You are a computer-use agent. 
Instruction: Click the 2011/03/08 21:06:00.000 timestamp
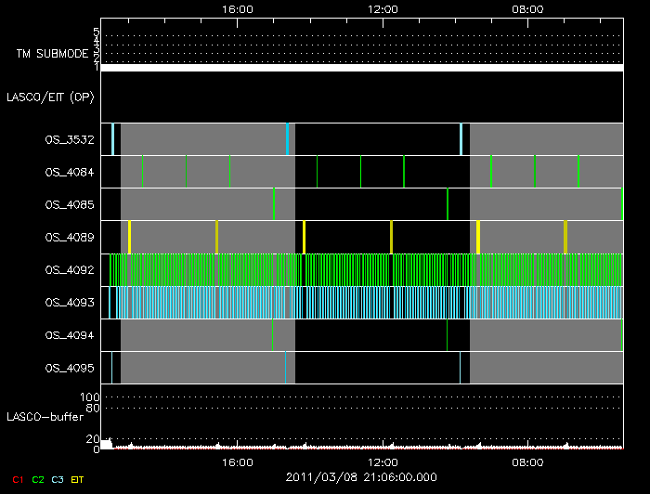pos(361,477)
